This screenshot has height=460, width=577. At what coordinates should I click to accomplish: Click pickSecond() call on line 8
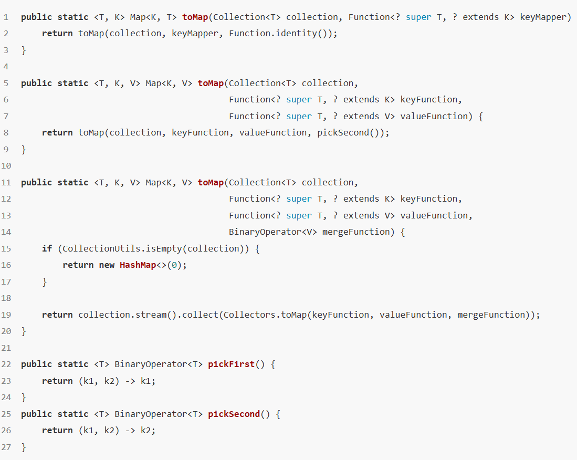348,132
